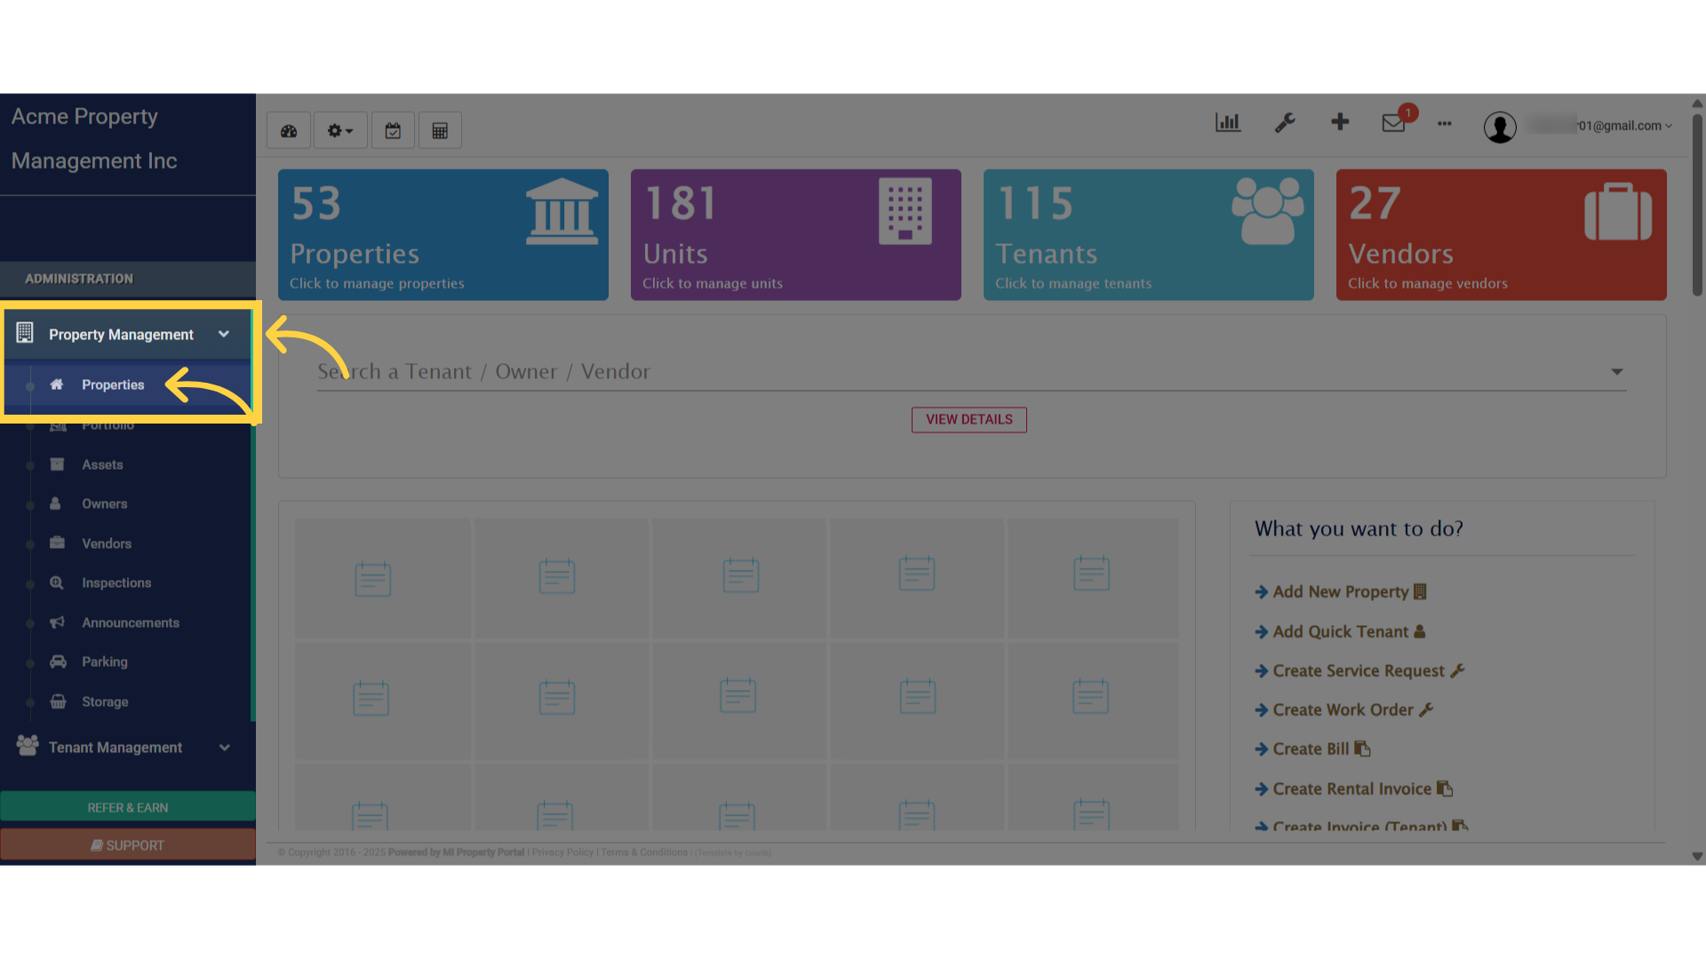
Task: Select Properties under Property Management
Action: click(113, 384)
